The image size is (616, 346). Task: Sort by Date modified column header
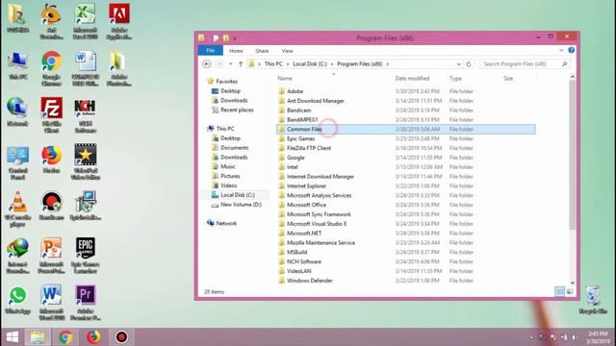412,79
